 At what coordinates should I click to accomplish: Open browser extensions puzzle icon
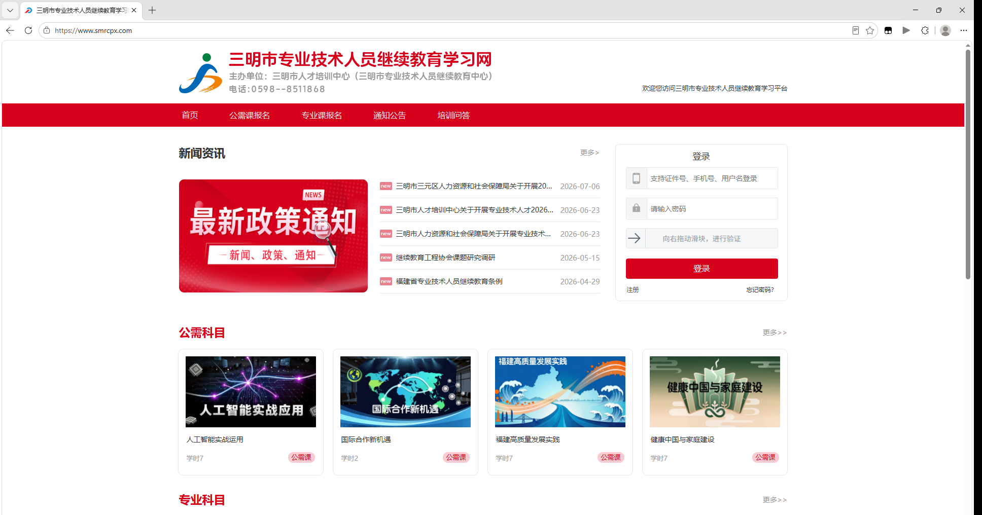(x=925, y=30)
